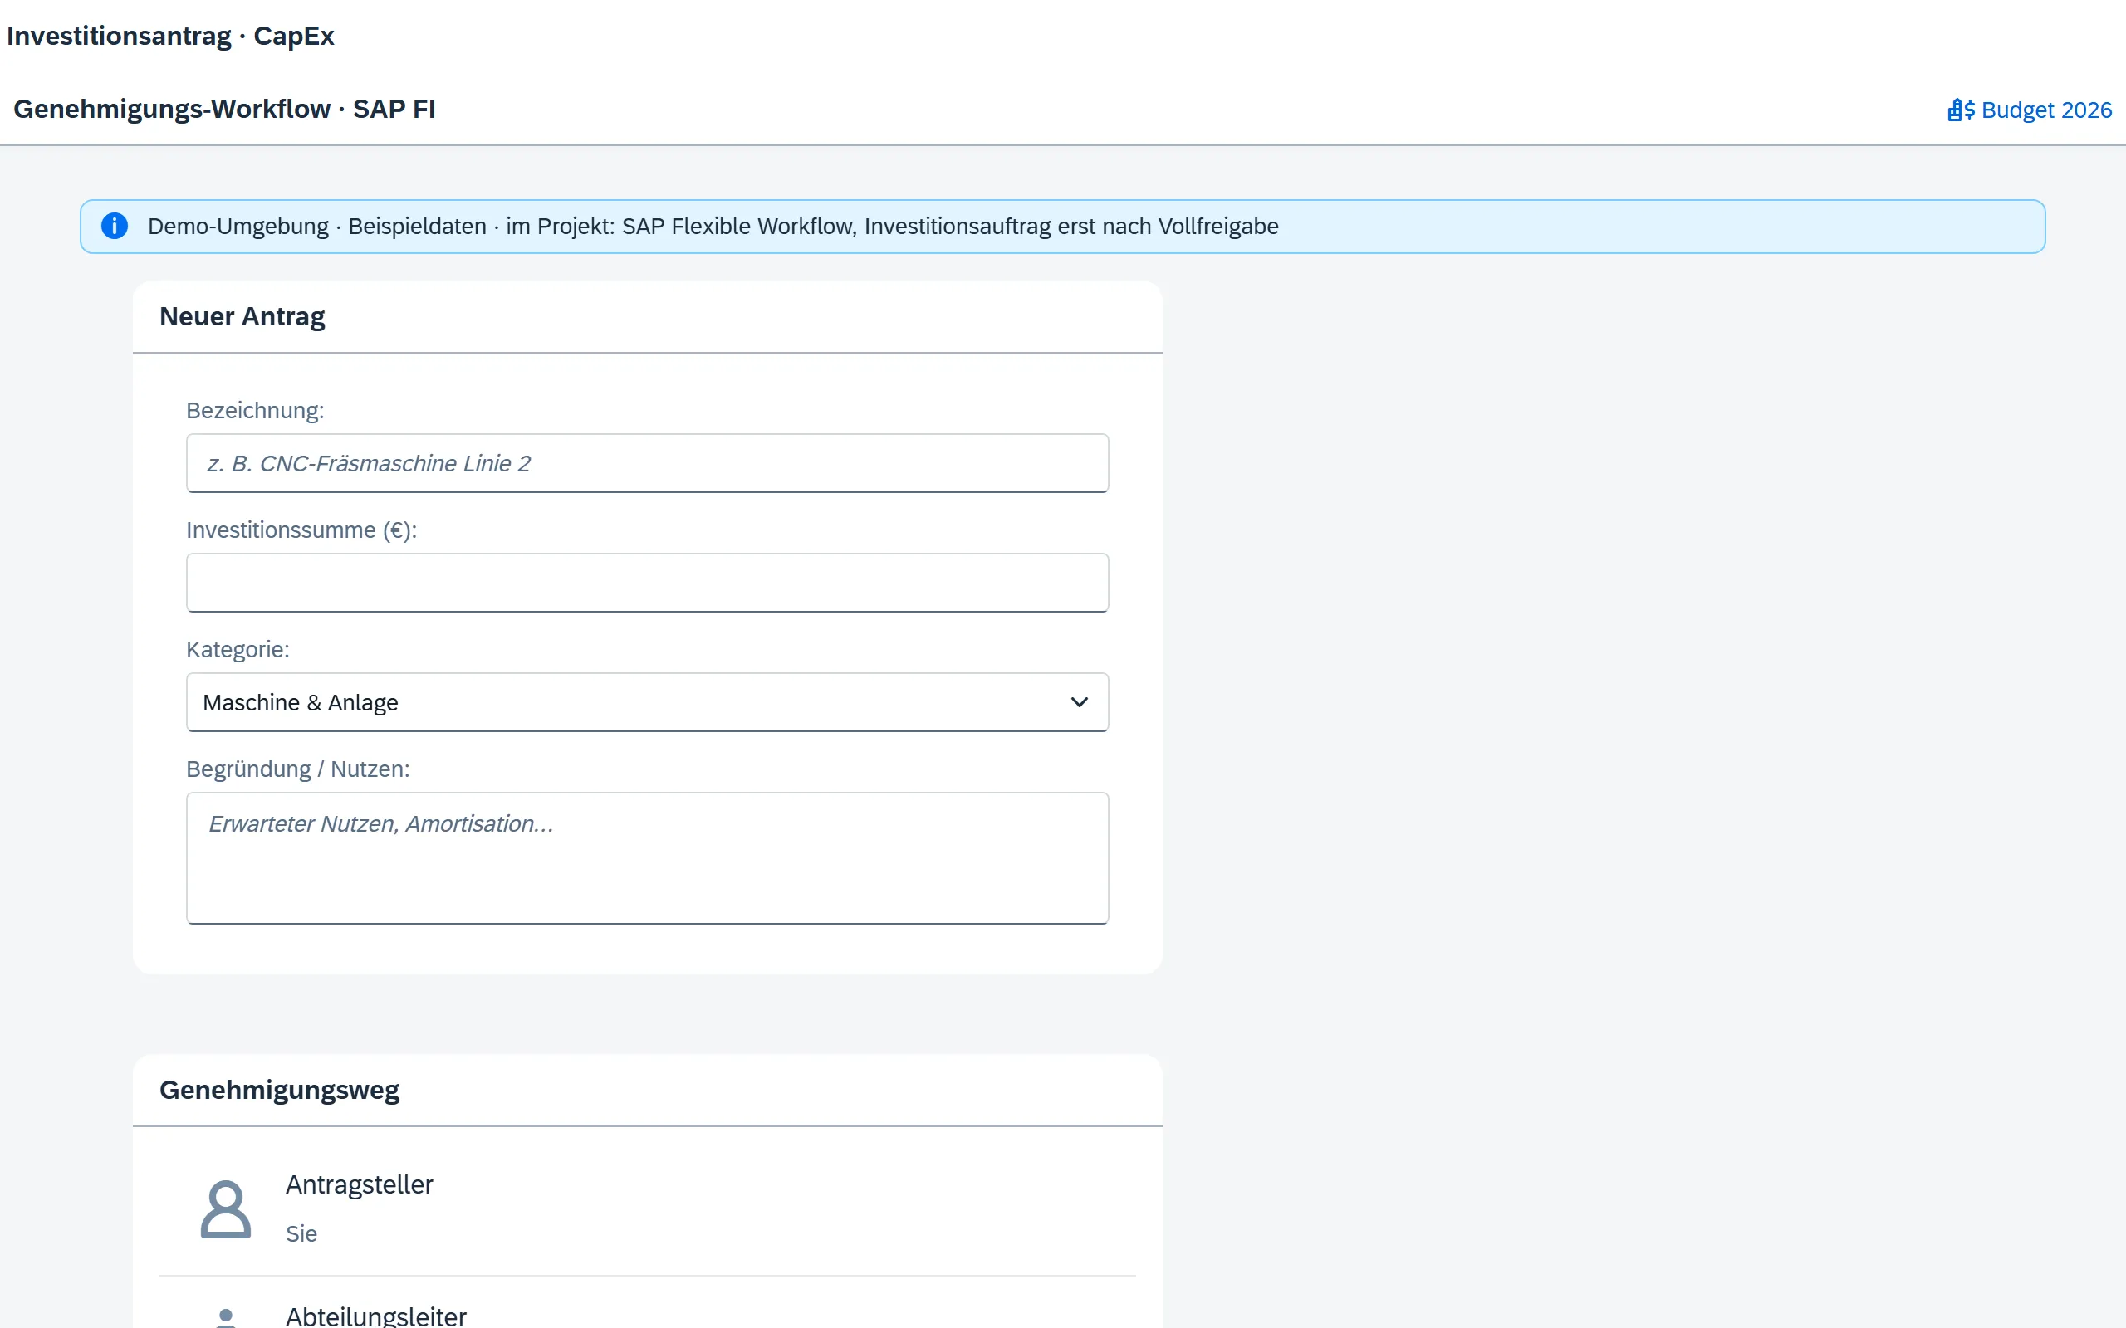Click the Kategorie dropdown chevron arrow
The height and width of the screenshot is (1328, 2126).
click(x=1080, y=702)
